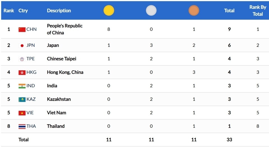Open People's Republic of China entry
This screenshot has height=147, width=269.
[x=65, y=29]
